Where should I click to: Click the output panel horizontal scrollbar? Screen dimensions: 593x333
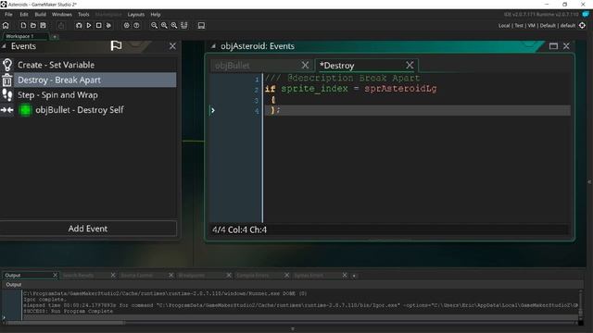pos(66,323)
